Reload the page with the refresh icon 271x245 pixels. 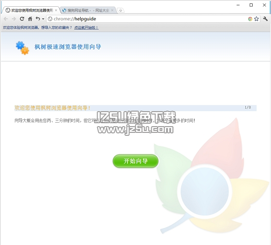point(22,19)
